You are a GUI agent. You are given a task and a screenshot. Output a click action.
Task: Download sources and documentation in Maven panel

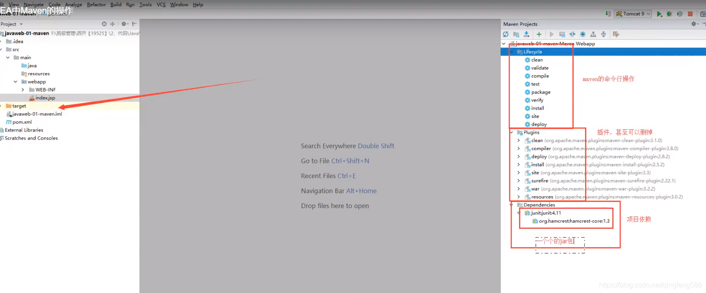tap(527, 34)
